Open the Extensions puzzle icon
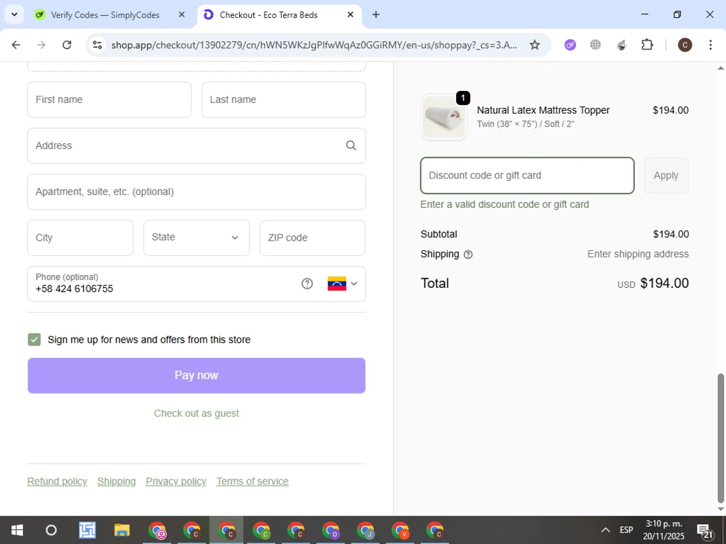 pyautogui.click(x=647, y=45)
